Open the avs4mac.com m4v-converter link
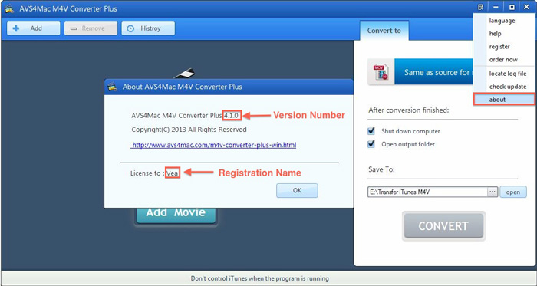Screen dimensions: 537x286 (214, 145)
